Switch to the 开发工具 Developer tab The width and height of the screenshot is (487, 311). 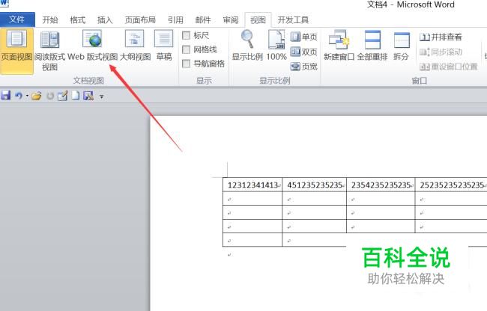tap(293, 20)
